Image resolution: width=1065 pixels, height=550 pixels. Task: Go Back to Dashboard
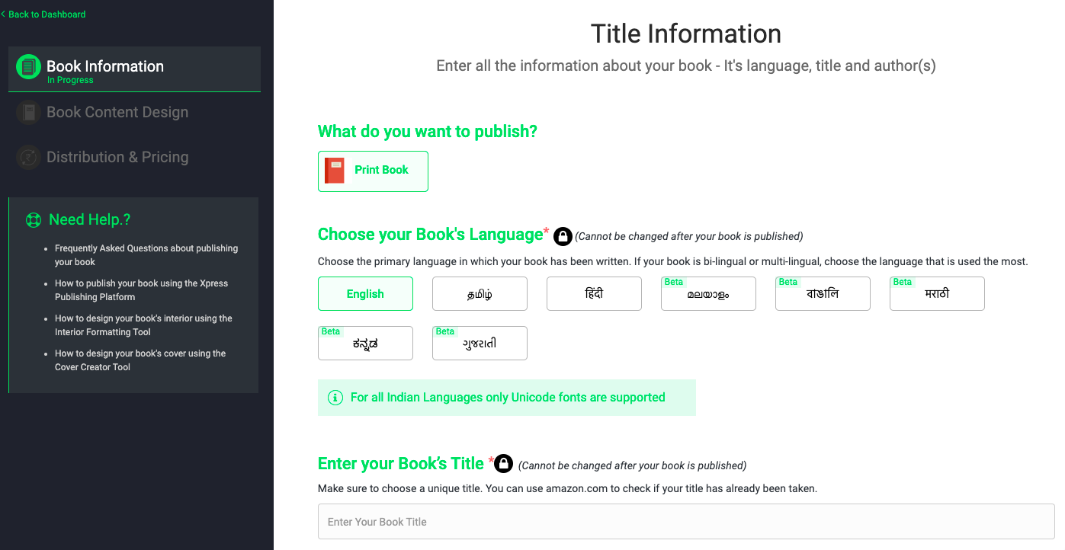[46, 14]
